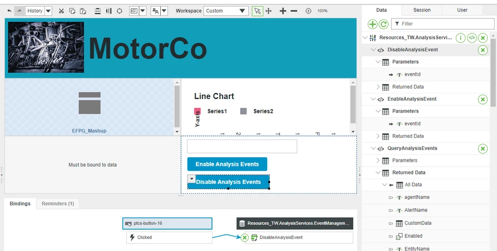Screen dimensions: 497x251
Task: Activate the select pointer mode
Action: tap(257, 11)
